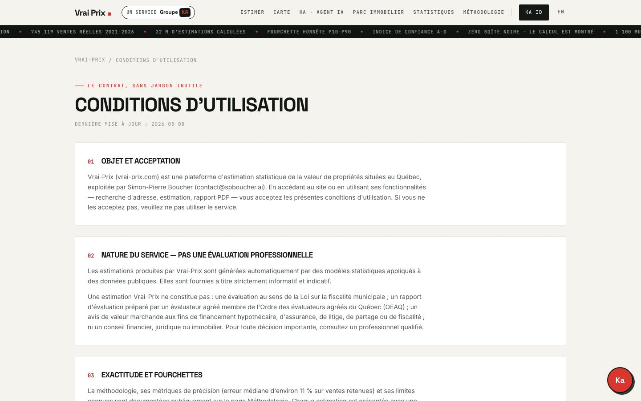This screenshot has width=641, height=401.
Task: Select the ticker text 'Indice de confiance A-D'
Action: click(410, 32)
